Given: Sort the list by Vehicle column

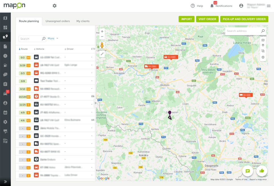Looking at the screenshot, I should tap(39, 49).
